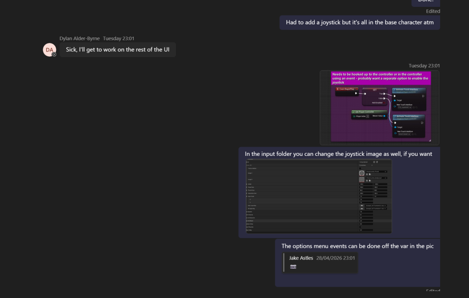Viewport: 469px width, 298px height.
Task: Click the New Touch Interface dropdown in upper node
Action: [x=405, y=107]
